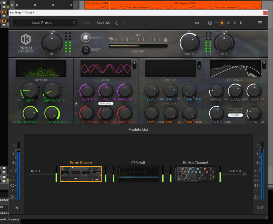Click the MOD waveform display
Screen dimensions: 273x224
pyautogui.click(x=106, y=69)
